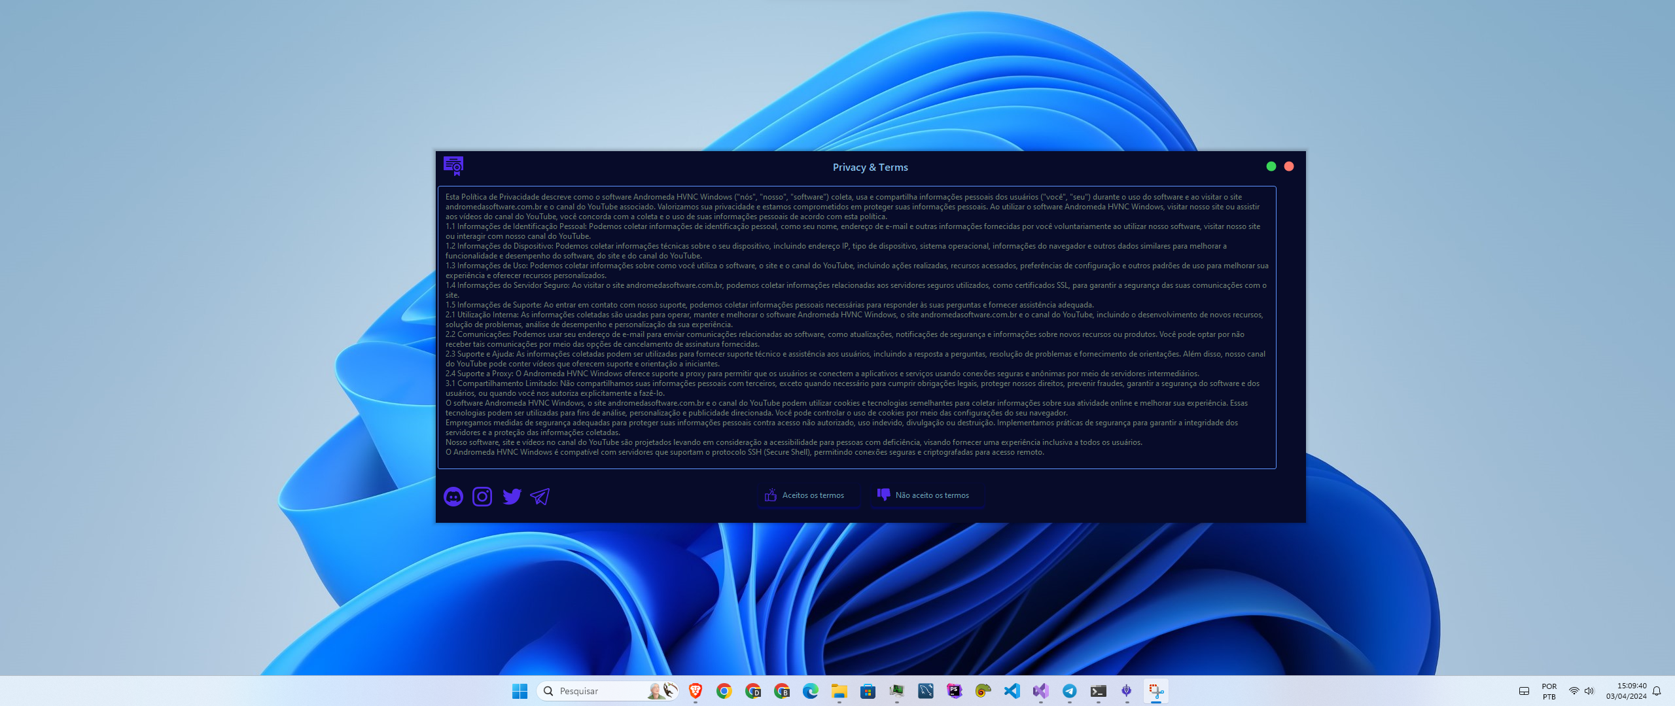Open the Twitter icon in the dialog

coord(512,496)
